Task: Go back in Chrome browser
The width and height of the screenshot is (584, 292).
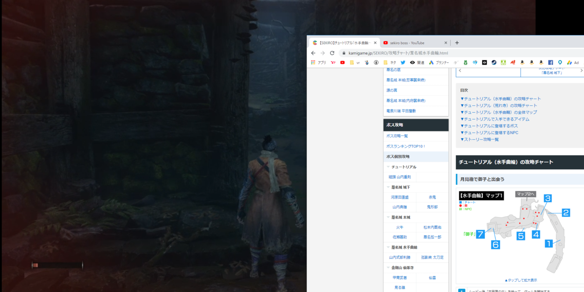Action: [313, 53]
